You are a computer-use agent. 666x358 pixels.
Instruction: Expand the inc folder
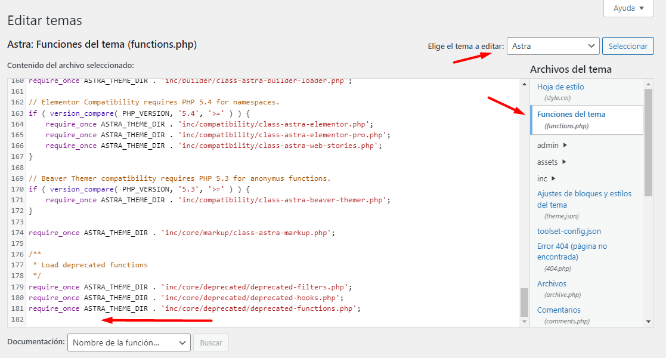(546, 178)
